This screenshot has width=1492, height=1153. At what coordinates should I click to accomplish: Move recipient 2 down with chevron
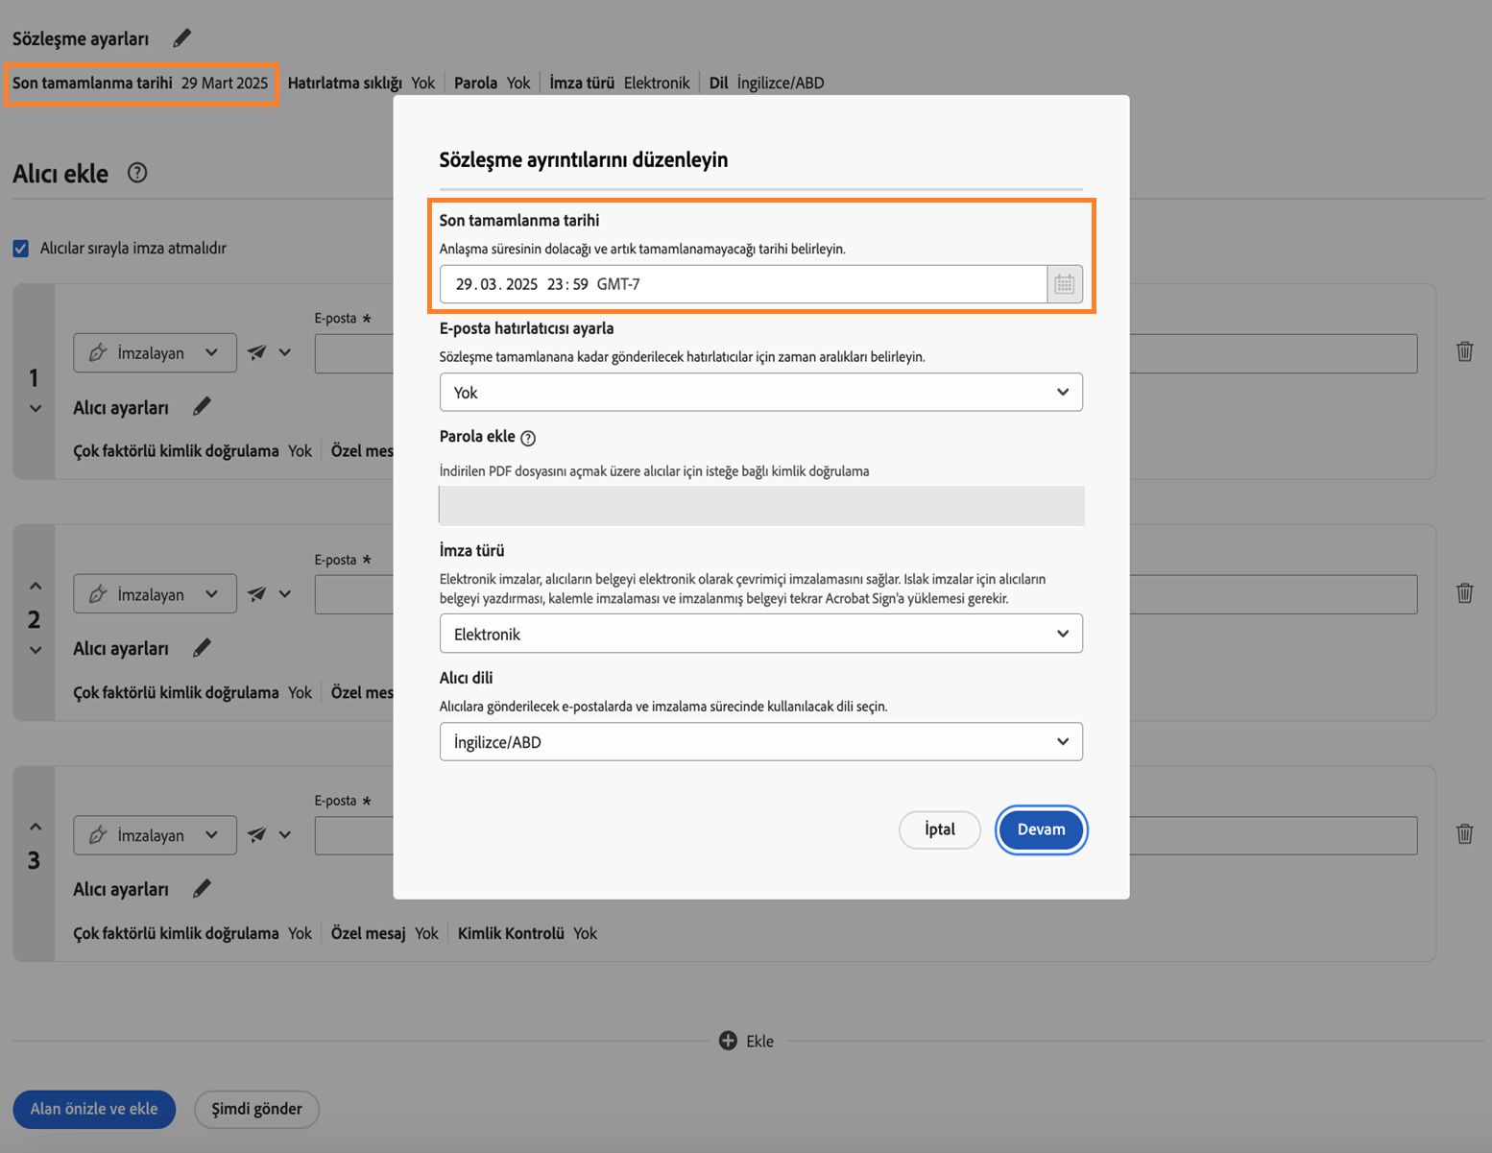[x=36, y=650]
